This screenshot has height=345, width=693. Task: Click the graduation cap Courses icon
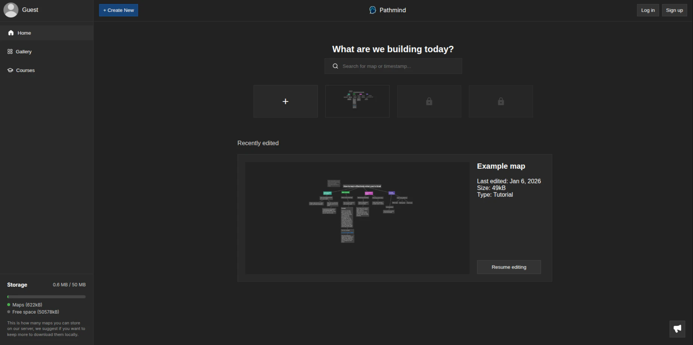[x=10, y=70]
